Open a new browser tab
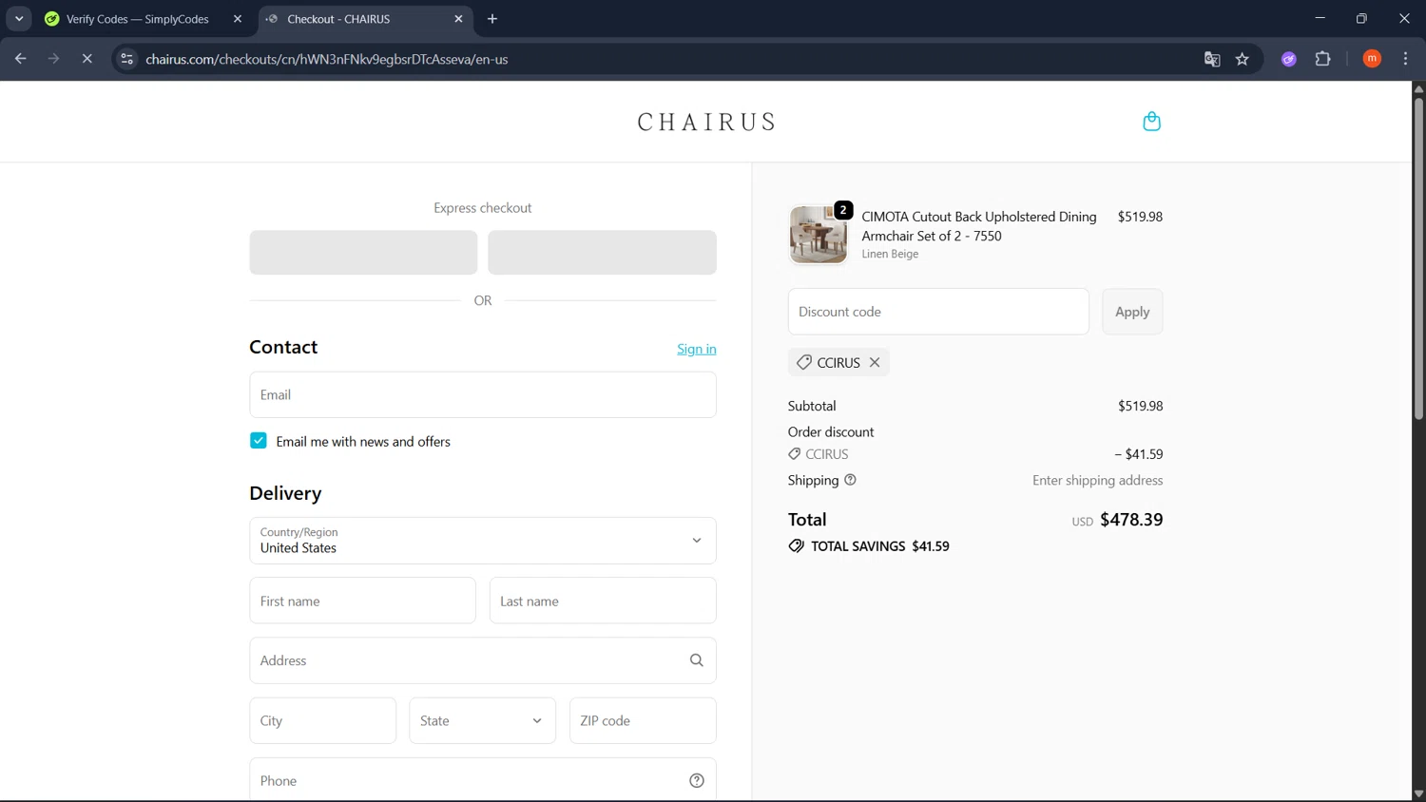This screenshot has width=1426, height=802. [x=492, y=19]
